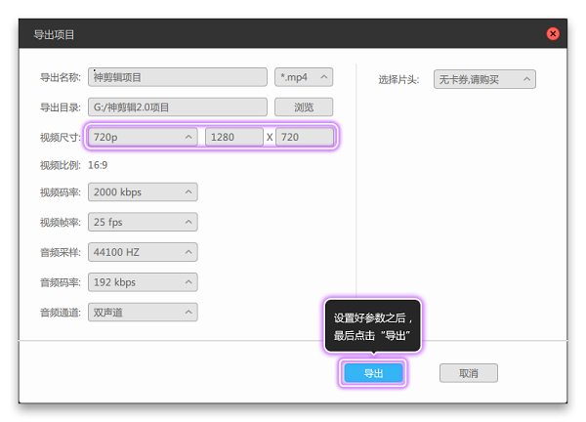This screenshot has height=422, width=586.
Task: Expand the 选择片头 intro dropdown
Action: (484, 79)
